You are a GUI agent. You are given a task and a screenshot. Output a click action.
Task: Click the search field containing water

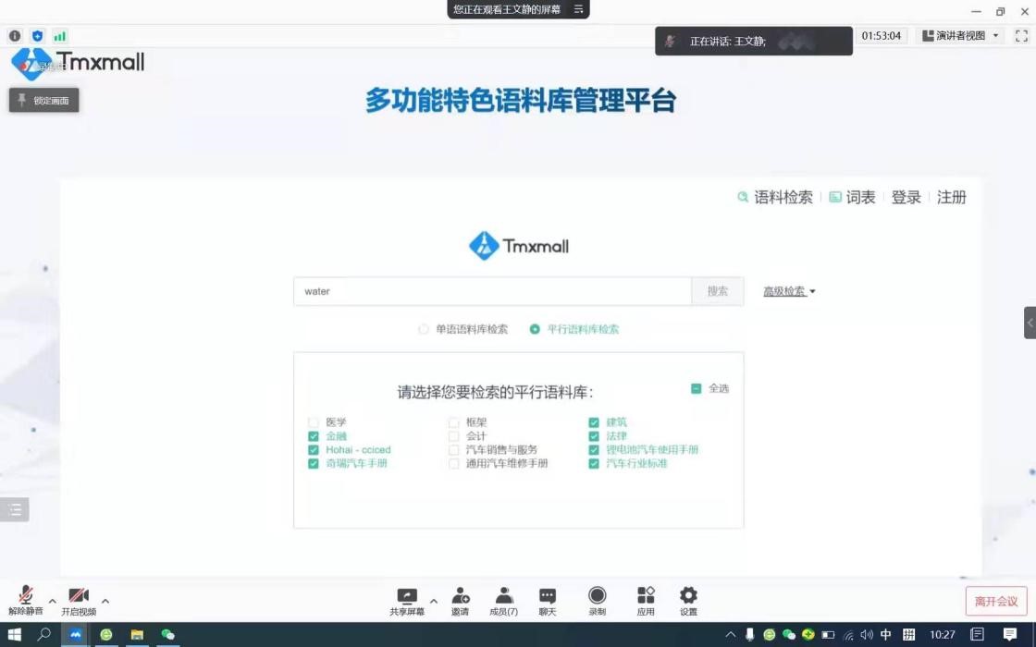point(493,291)
